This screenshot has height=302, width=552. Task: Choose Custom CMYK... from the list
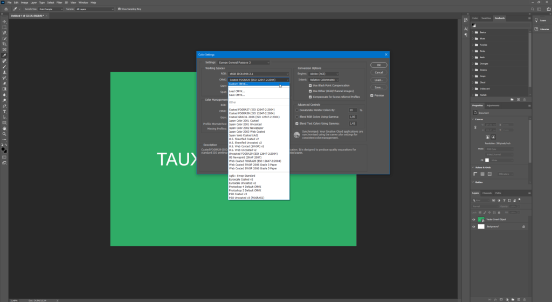pos(259,84)
